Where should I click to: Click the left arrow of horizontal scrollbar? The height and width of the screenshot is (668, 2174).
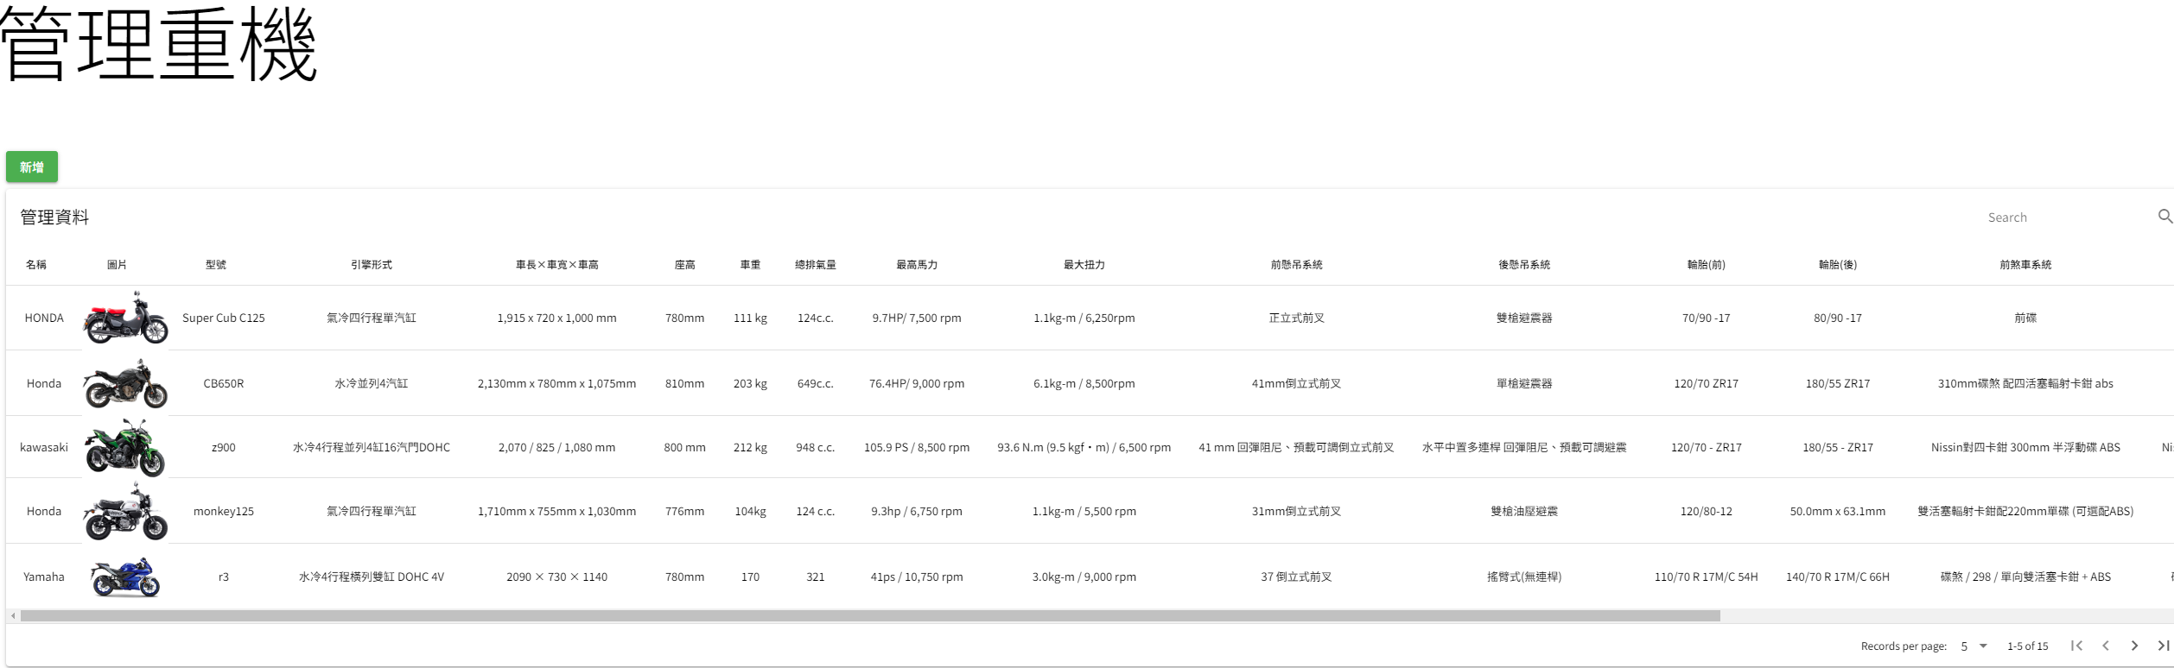pyautogui.click(x=13, y=616)
